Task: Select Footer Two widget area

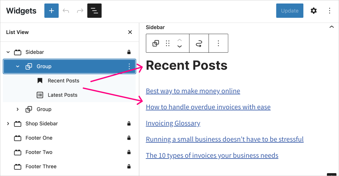Action: (39, 152)
